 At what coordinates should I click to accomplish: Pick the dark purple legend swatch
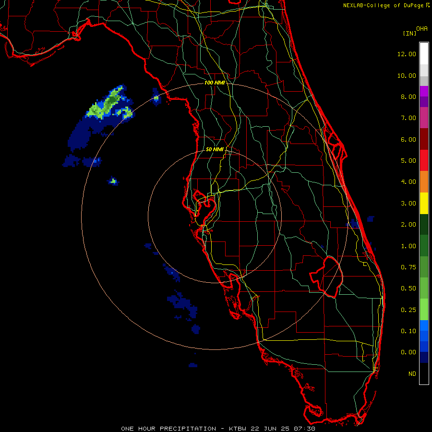[x=424, y=102]
